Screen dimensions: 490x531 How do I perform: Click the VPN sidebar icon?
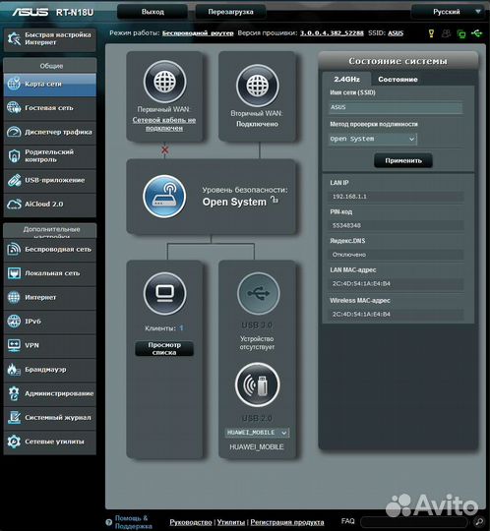click(x=14, y=345)
